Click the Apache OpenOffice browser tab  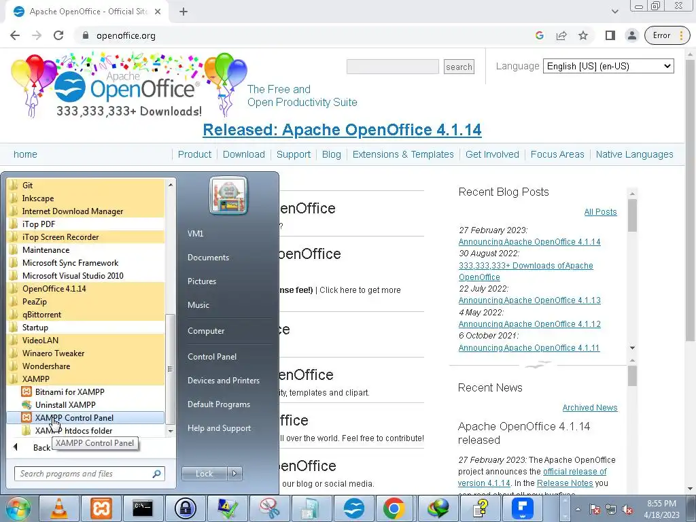88,12
